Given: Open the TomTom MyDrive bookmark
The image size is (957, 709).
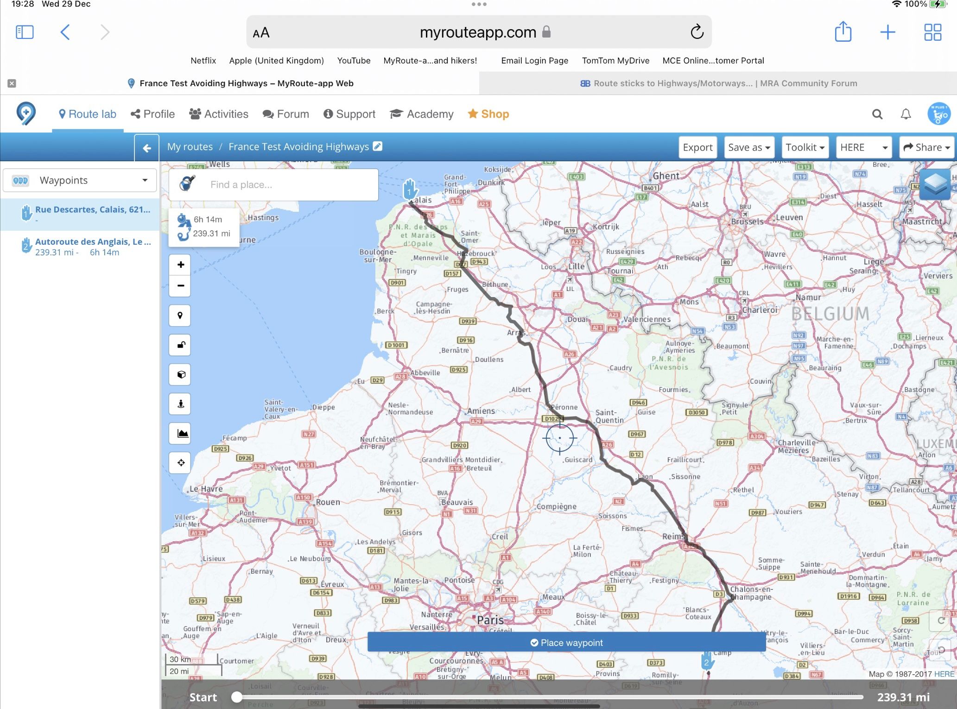Looking at the screenshot, I should click(x=615, y=61).
